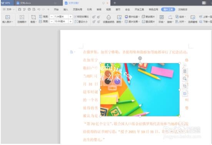Decrease picture width with the minus button

tap(52, 22)
